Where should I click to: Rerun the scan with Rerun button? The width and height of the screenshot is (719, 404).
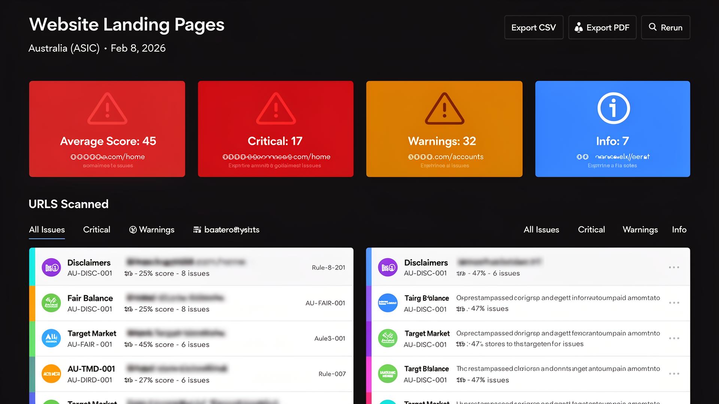click(x=665, y=27)
